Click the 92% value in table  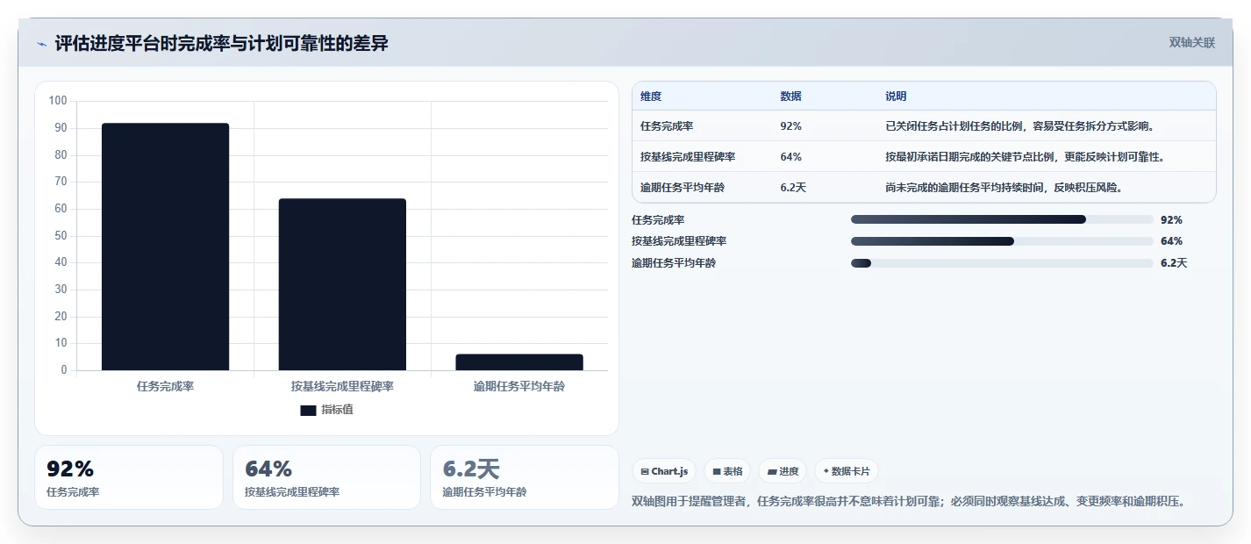coord(790,126)
